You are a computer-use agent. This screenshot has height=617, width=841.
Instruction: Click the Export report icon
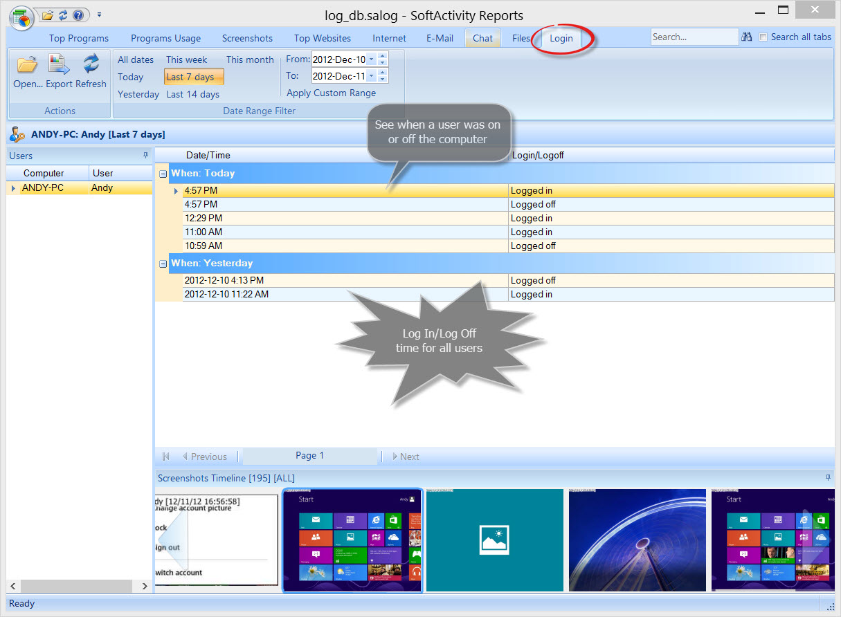click(60, 66)
